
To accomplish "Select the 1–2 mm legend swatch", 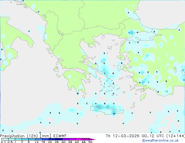I will click(18, 139).
